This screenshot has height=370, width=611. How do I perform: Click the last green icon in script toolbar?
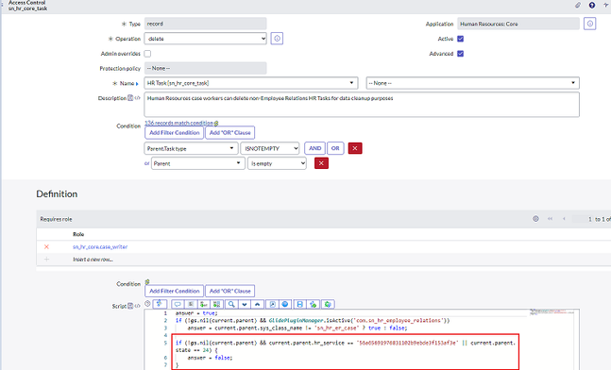click(328, 304)
